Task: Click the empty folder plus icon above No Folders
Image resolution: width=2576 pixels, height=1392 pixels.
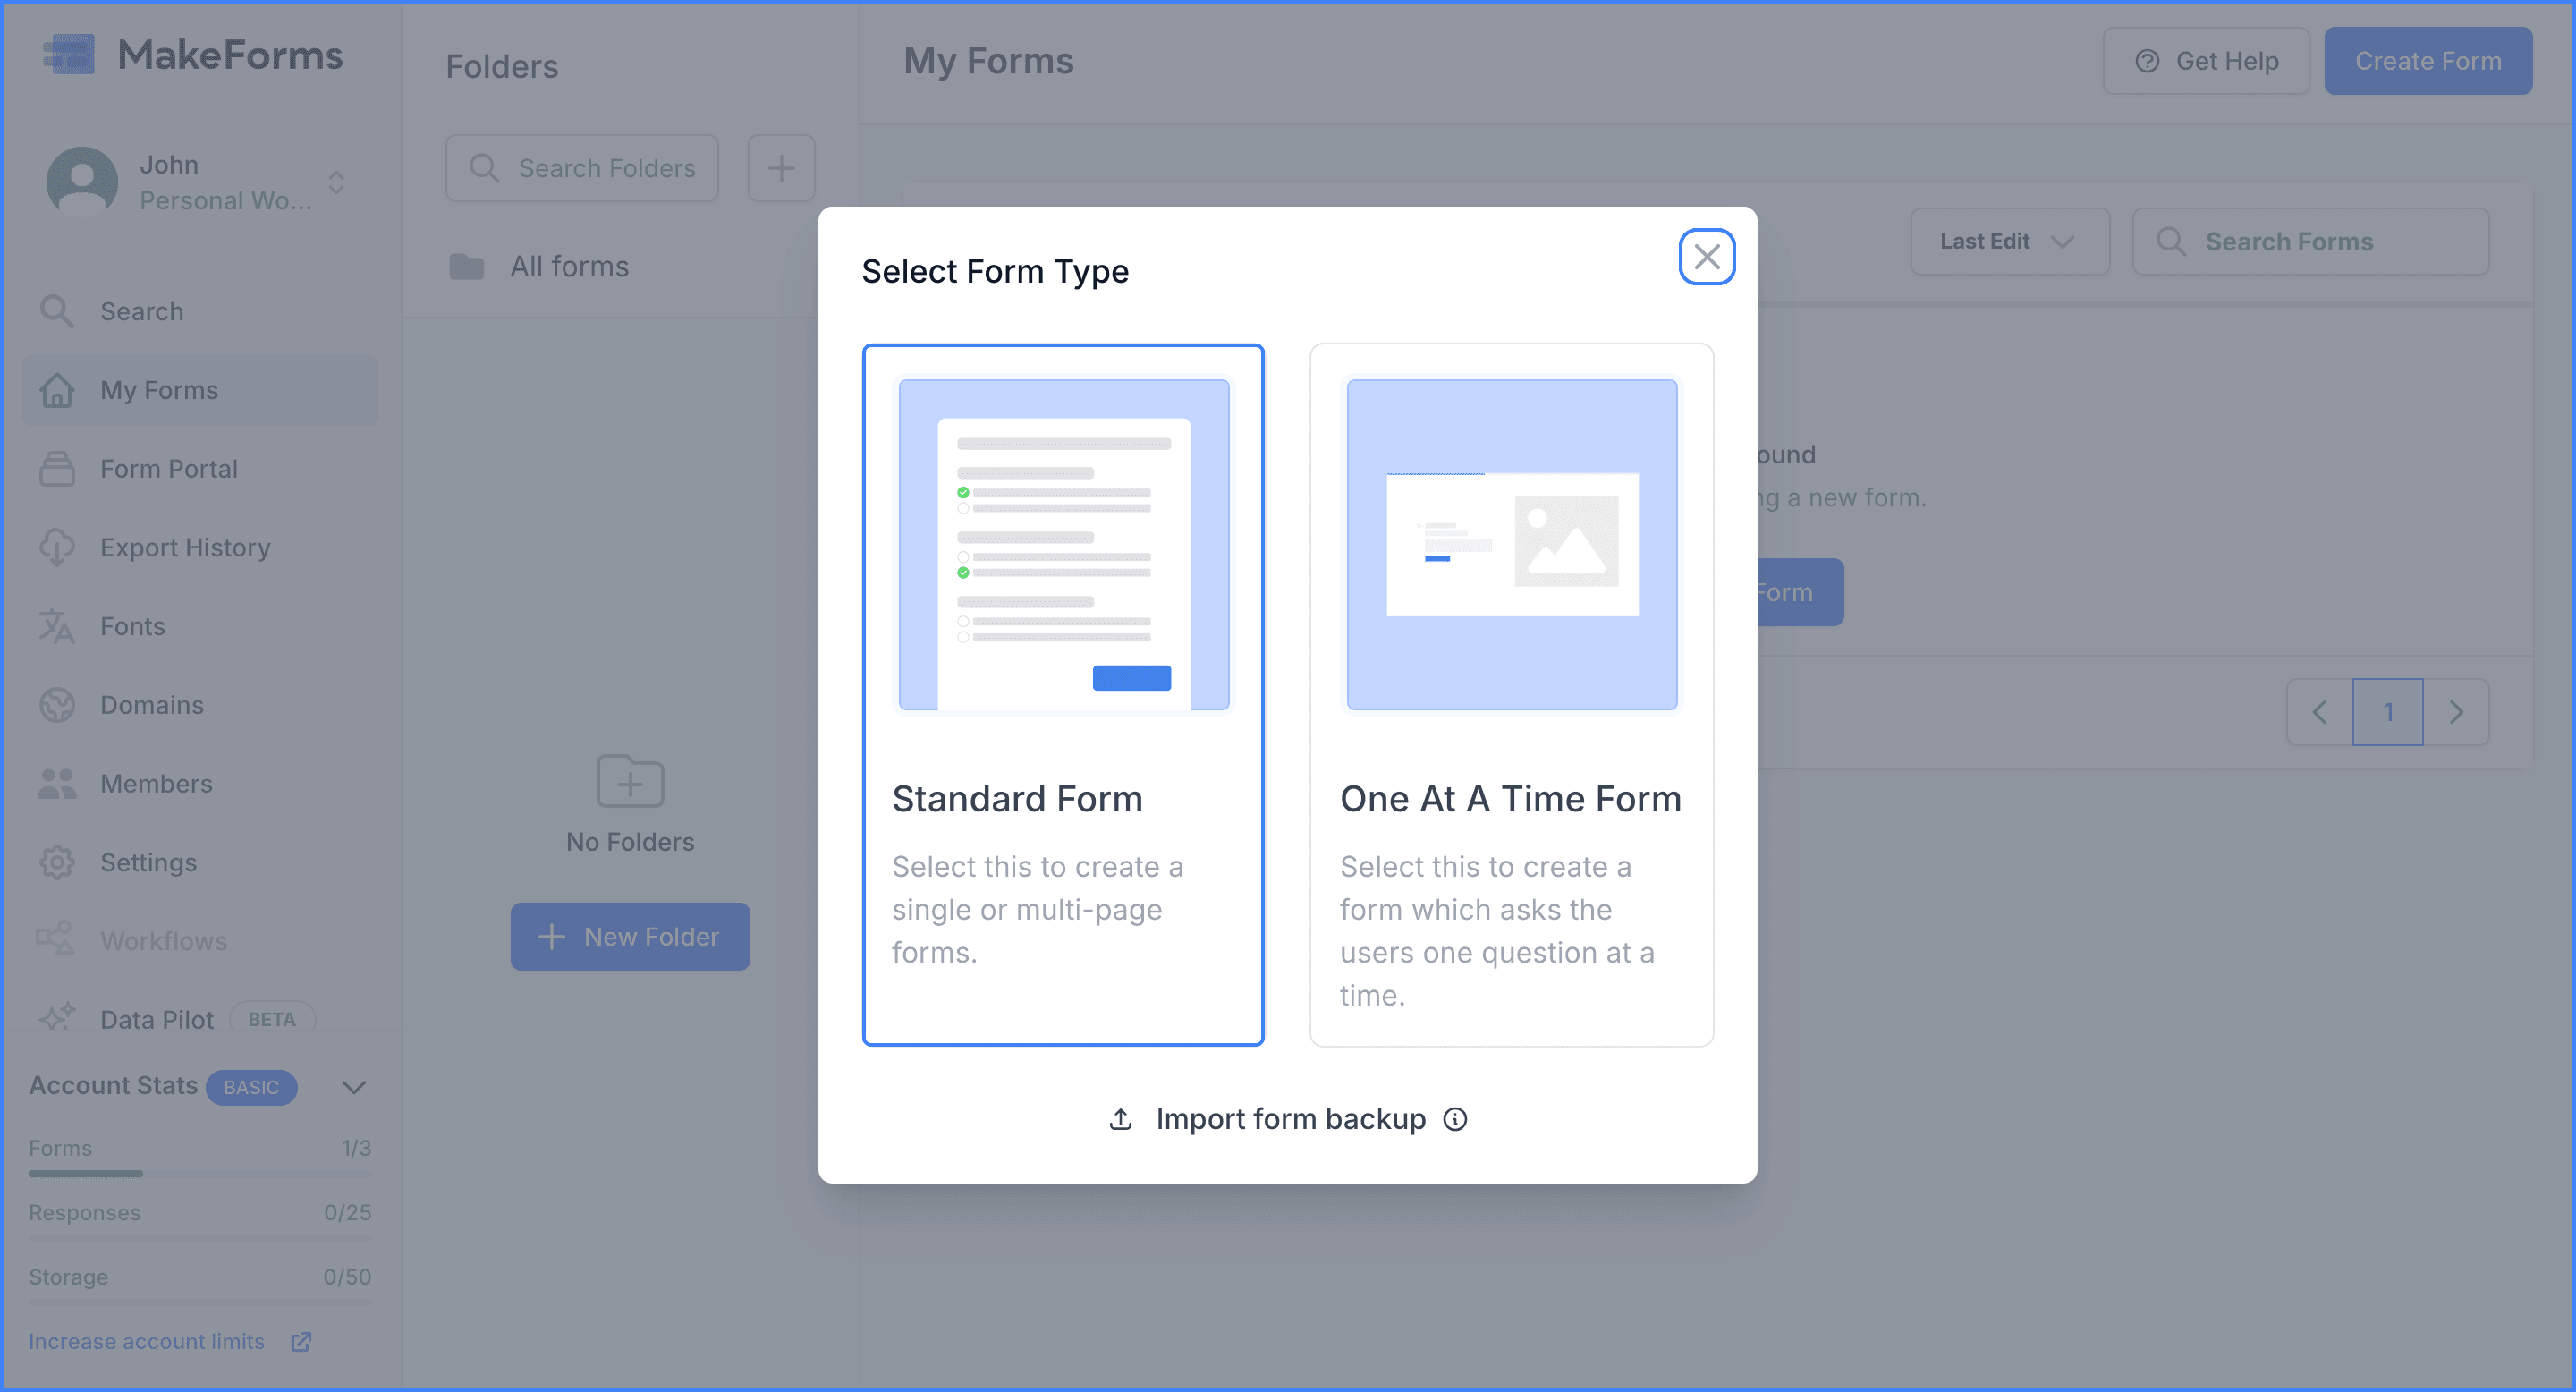Action: (630, 781)
